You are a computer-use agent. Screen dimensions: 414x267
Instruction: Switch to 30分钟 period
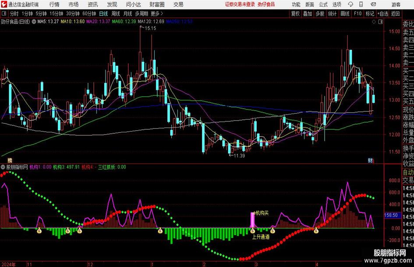pyautogui.click(x=73, y=14)
